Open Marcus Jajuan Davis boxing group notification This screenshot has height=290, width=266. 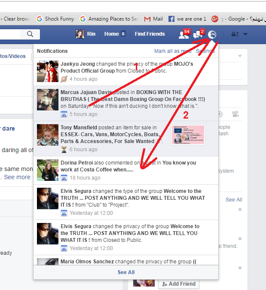coord(126,103)
